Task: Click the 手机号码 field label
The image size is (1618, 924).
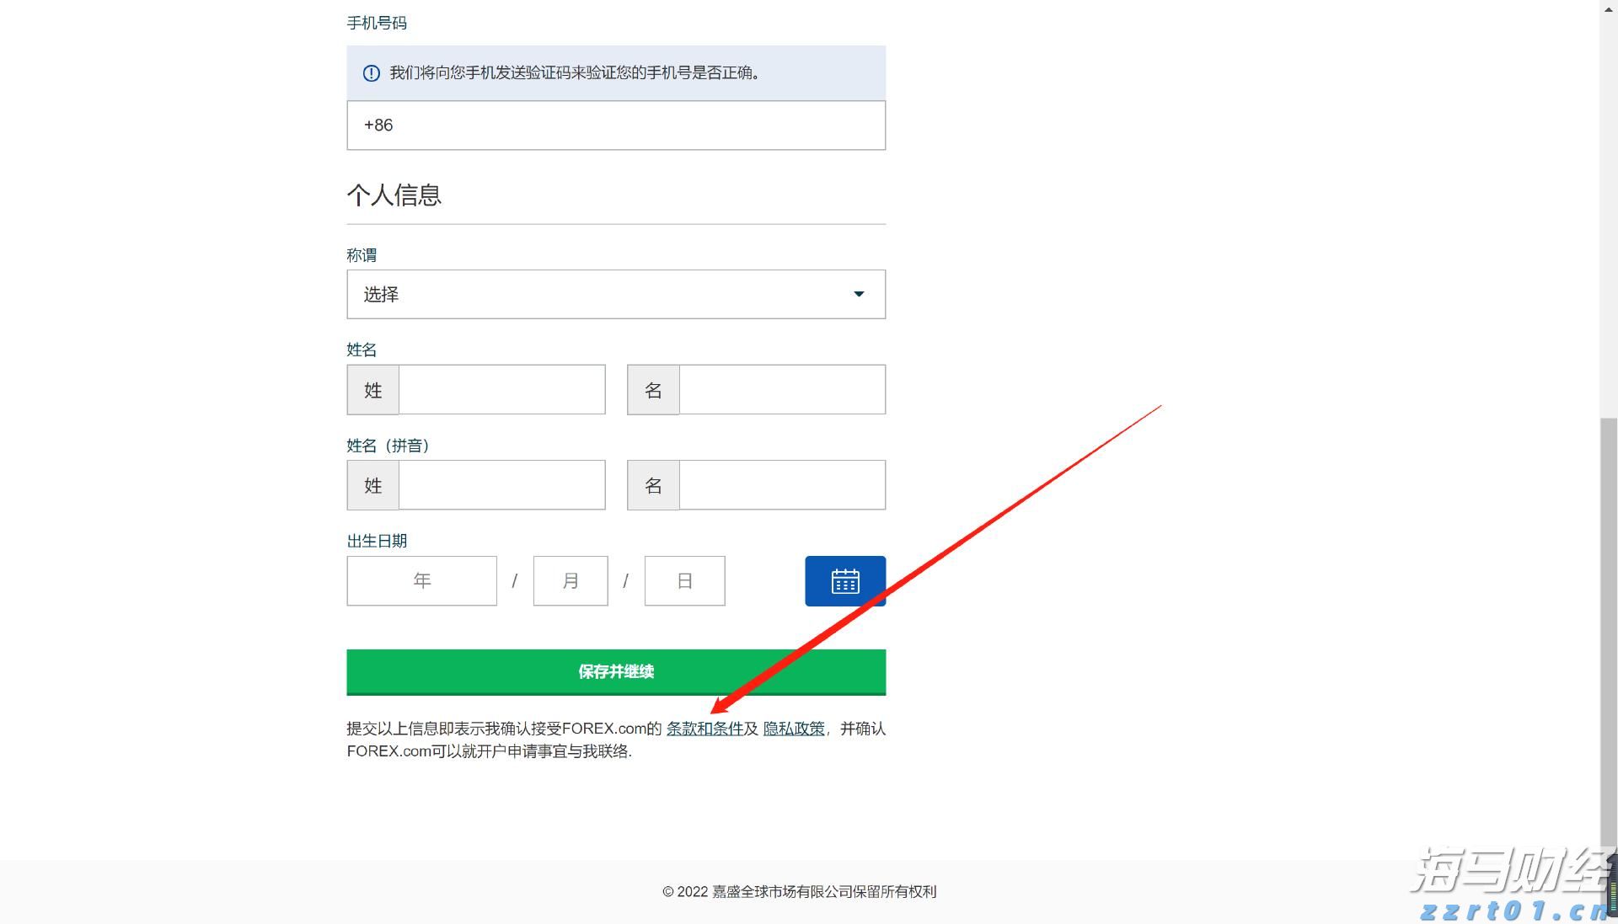Action: pyautogui.click(x=376, y=23)
